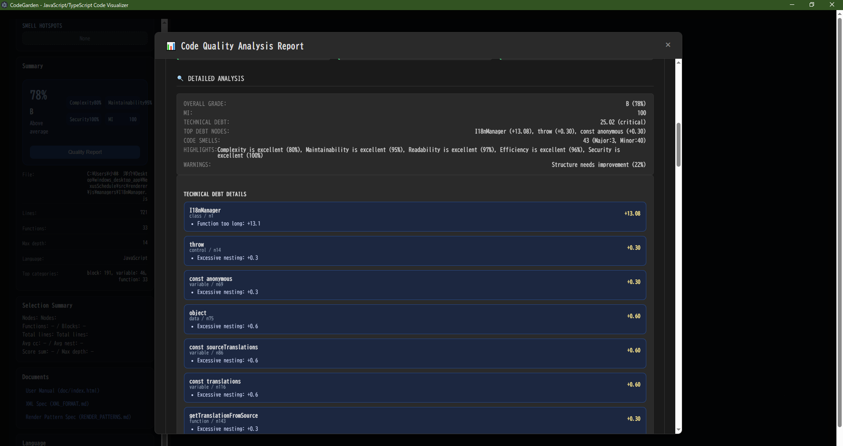Select the object data n75 debt entry
The height and width of the screenshot is (446, 843).
point(414,319)
